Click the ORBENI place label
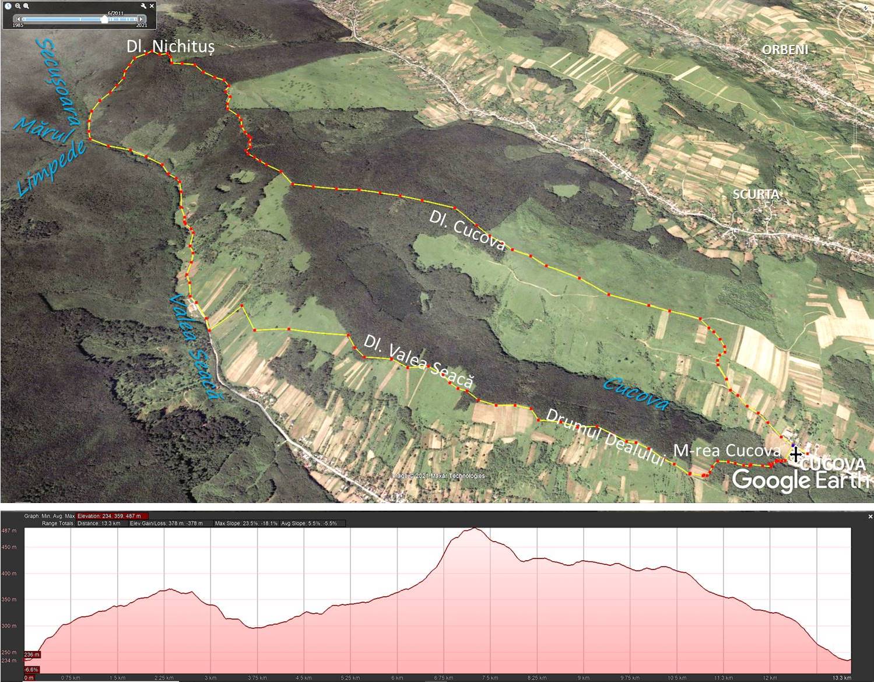Viewport: 874px width, 682px height. pos(785,50)
